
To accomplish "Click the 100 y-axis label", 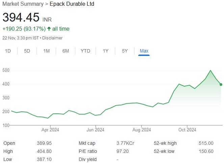I will tap(6, 125).
